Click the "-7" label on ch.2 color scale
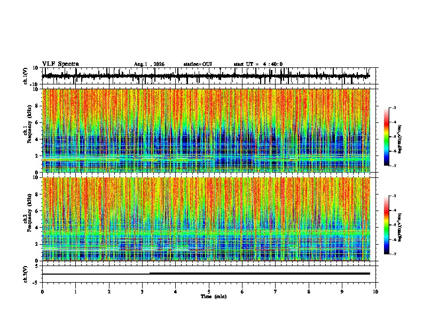Viewport: 423px width, 327px height. coord(394,254)
